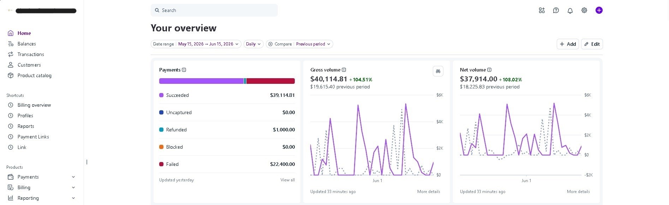Click the Net volume line chart
The image size is (669, 205).
(x=521, y=136)
